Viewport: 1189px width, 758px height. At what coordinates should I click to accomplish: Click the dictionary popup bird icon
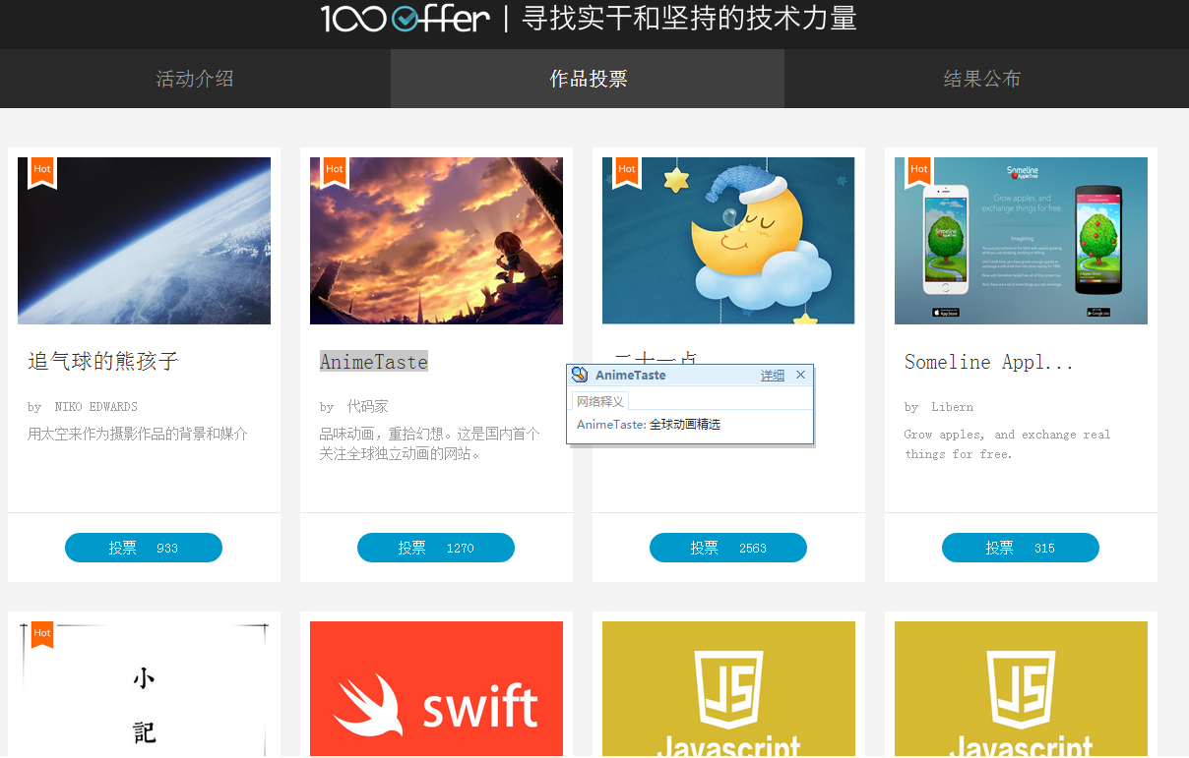580,375
